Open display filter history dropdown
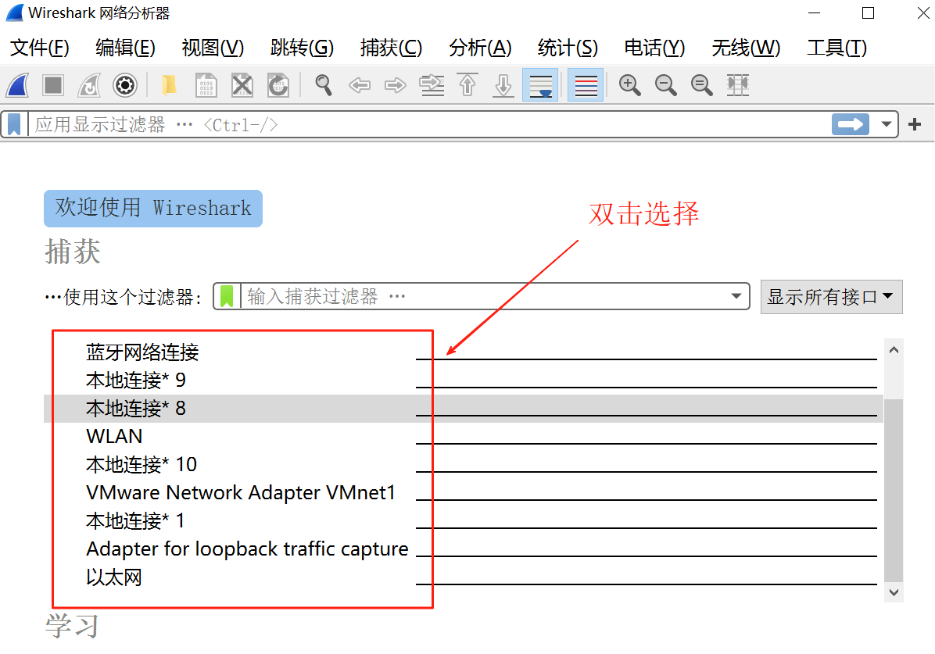 886,124
